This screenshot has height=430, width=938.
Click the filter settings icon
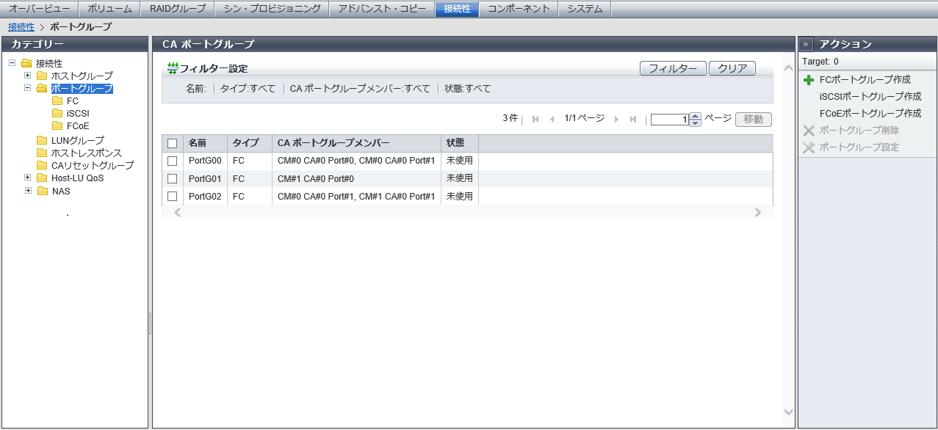pyautogui.click(x=173, y=68)
